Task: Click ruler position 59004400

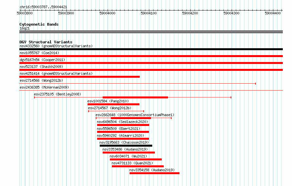Action: click(x=273, y=13)
